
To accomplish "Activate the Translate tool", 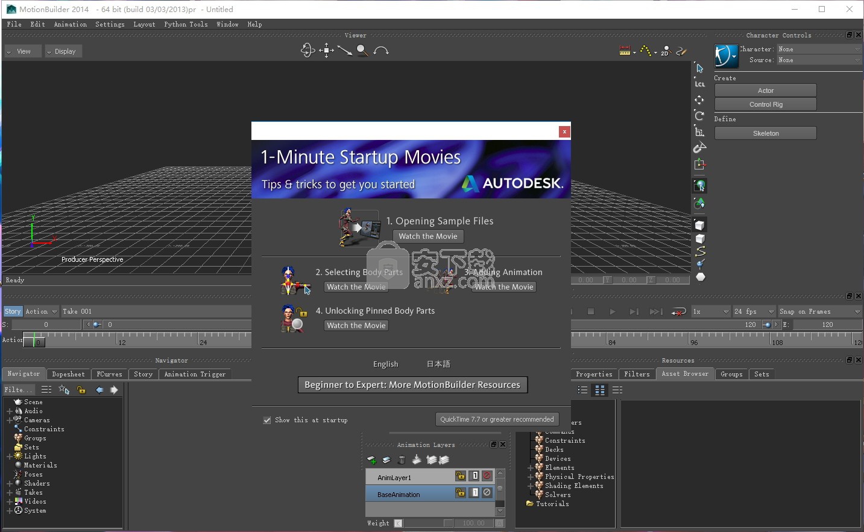I will pyautogui.click(x=699, y=100).
